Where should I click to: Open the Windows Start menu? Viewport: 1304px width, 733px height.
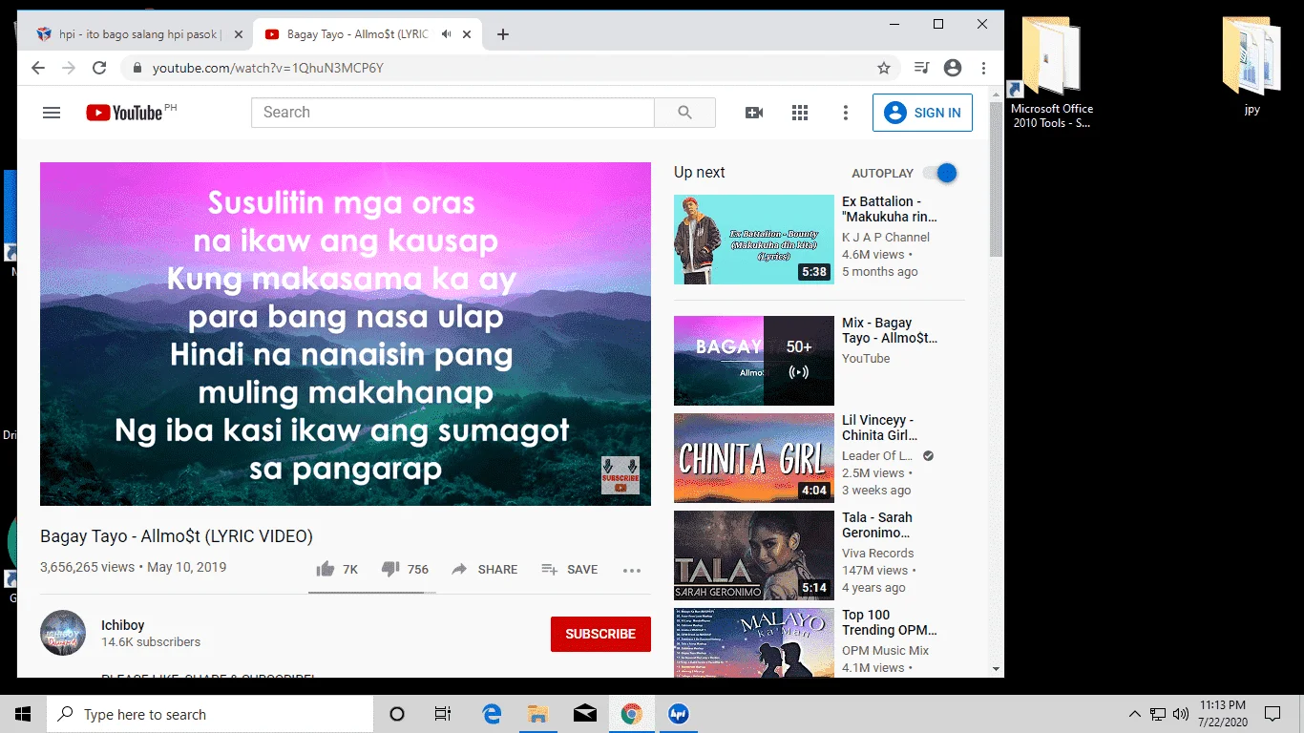tap(23, 714)
